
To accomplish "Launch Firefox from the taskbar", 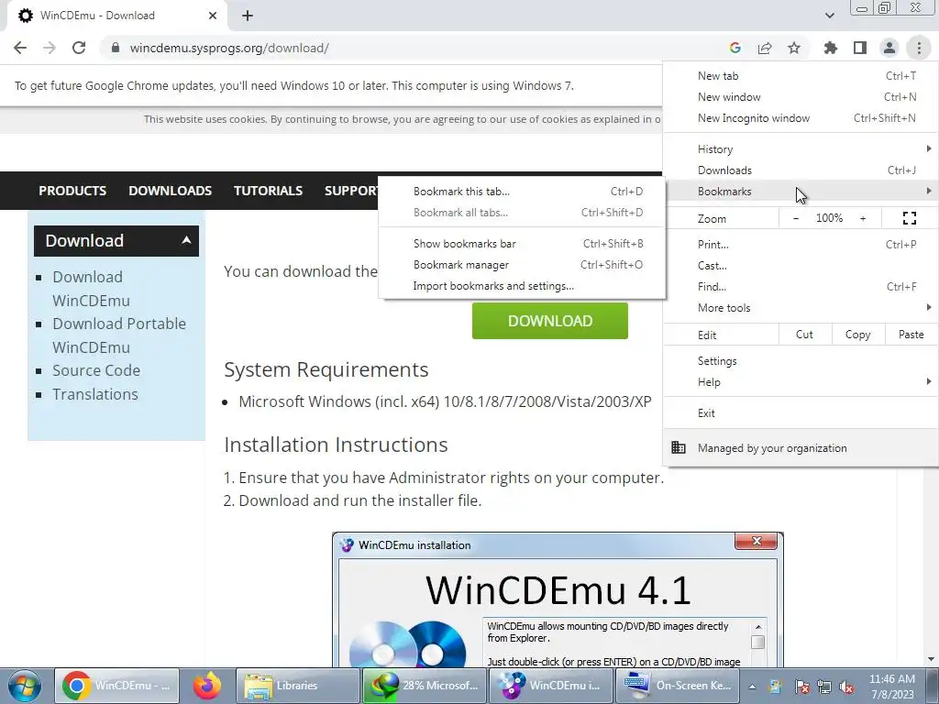I will (206, 686).
